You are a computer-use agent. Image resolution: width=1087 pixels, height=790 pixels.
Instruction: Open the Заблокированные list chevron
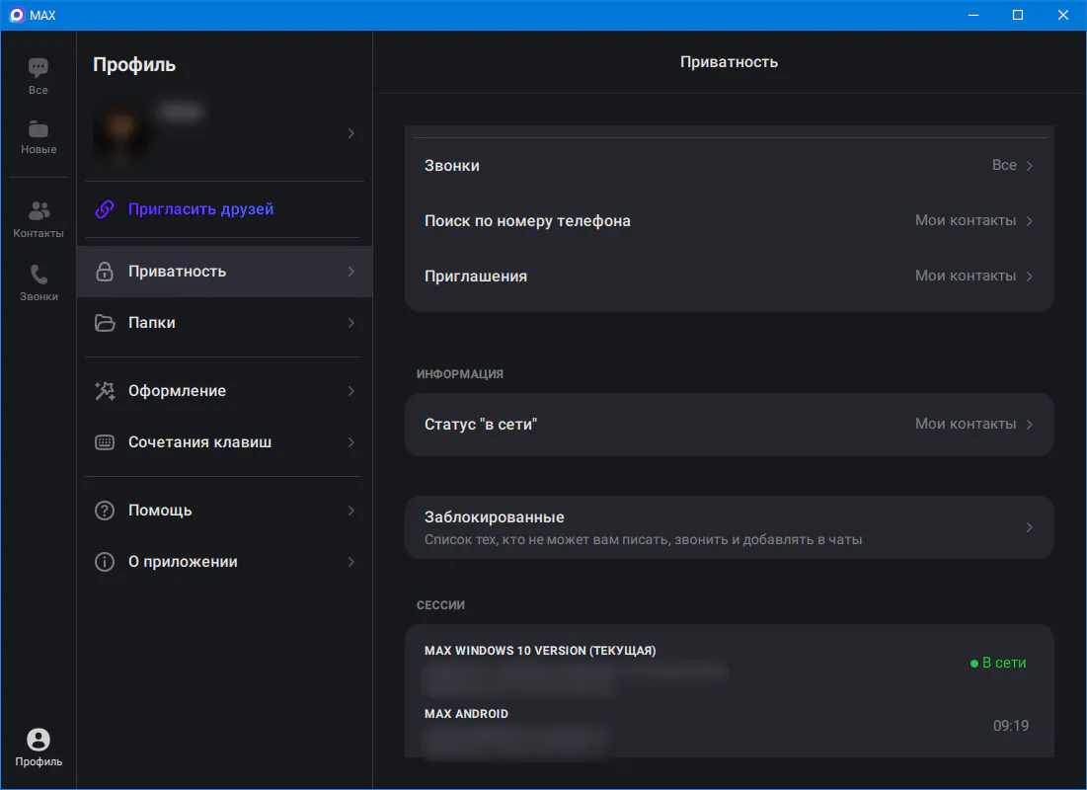point(1030,527)
